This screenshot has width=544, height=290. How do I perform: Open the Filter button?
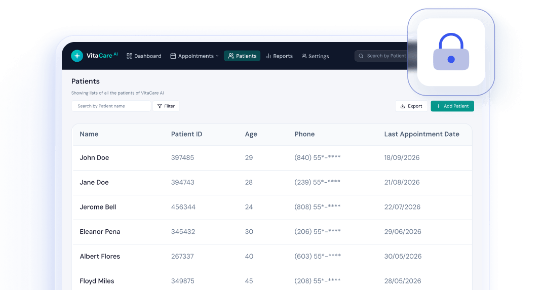(166, 106)
